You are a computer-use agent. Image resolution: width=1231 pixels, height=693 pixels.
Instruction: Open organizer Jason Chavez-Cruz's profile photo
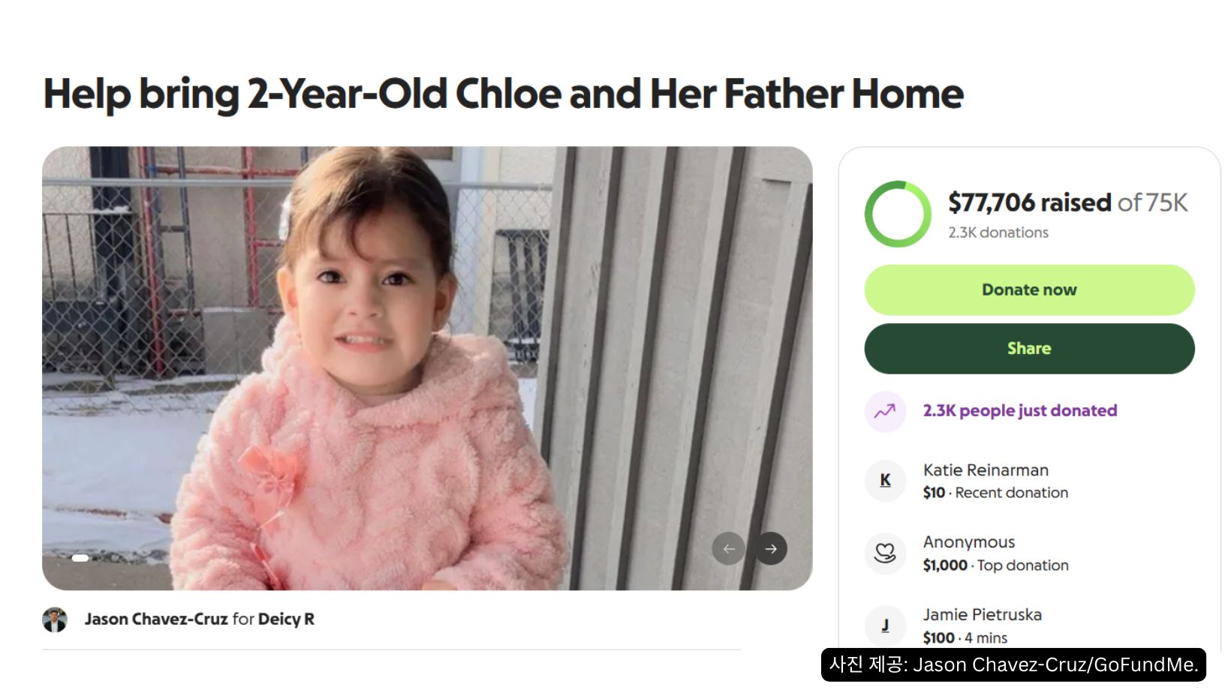pos(55,619)
